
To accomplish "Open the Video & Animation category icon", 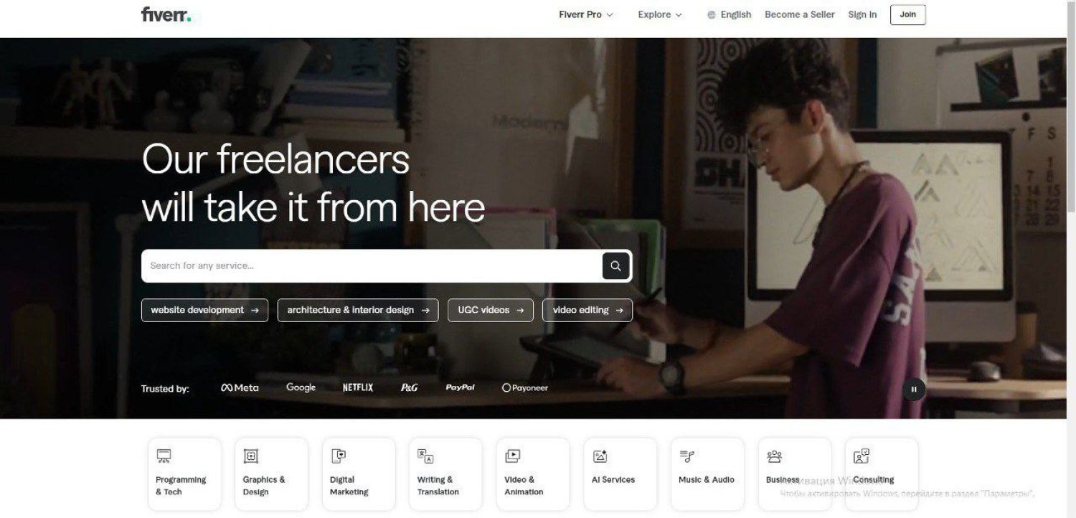I will pos(512,456).
